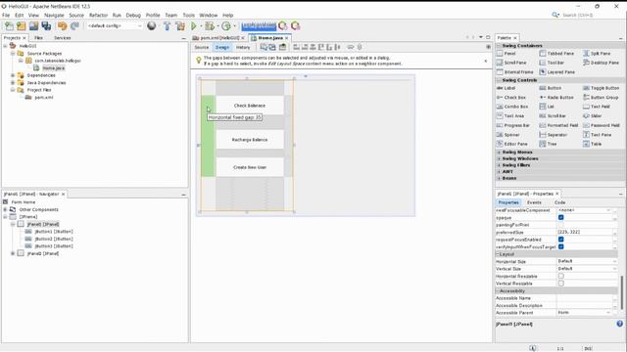627x352 pixels.
Task: Switch to the Services tab
Action: [63, 37]
